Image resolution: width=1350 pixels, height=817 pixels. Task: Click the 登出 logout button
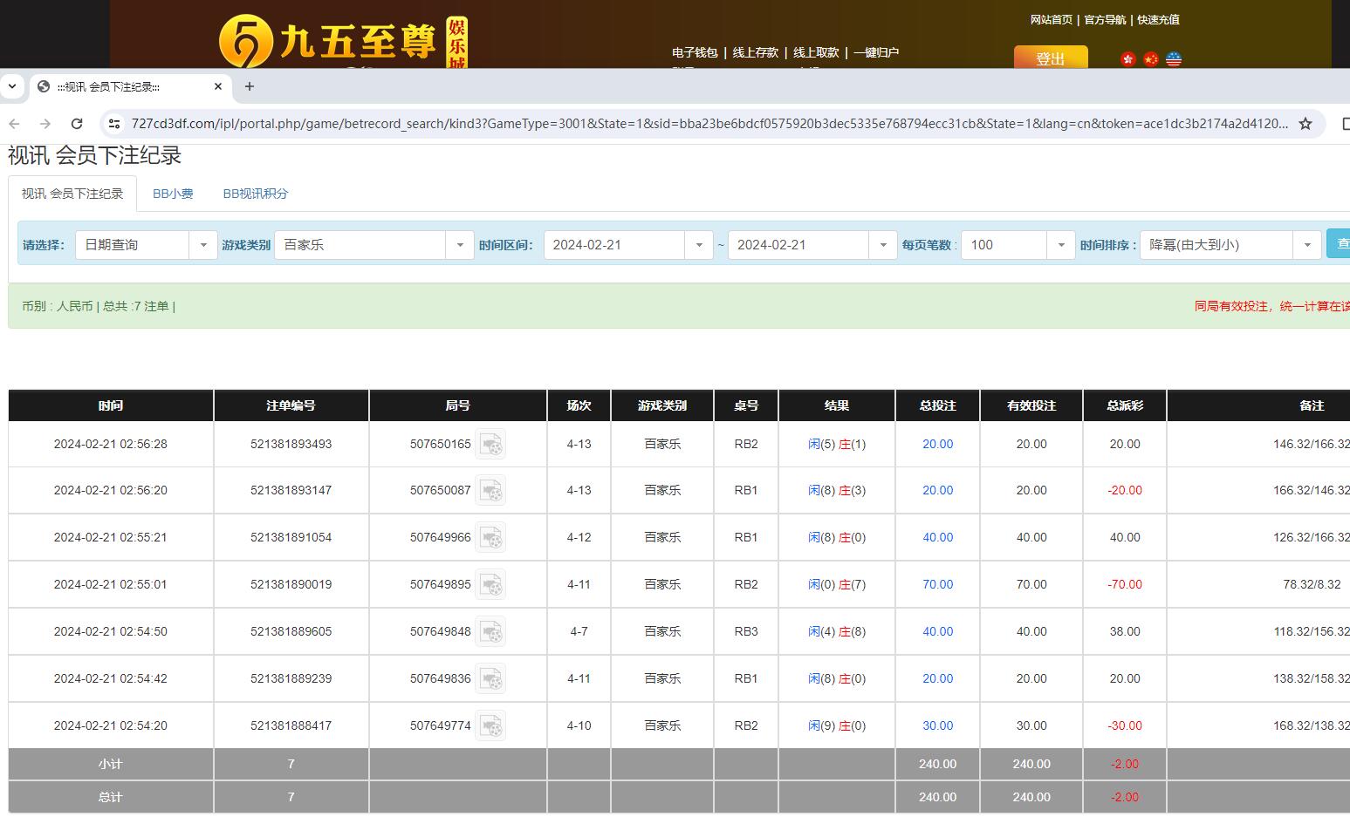point(1051,58)
